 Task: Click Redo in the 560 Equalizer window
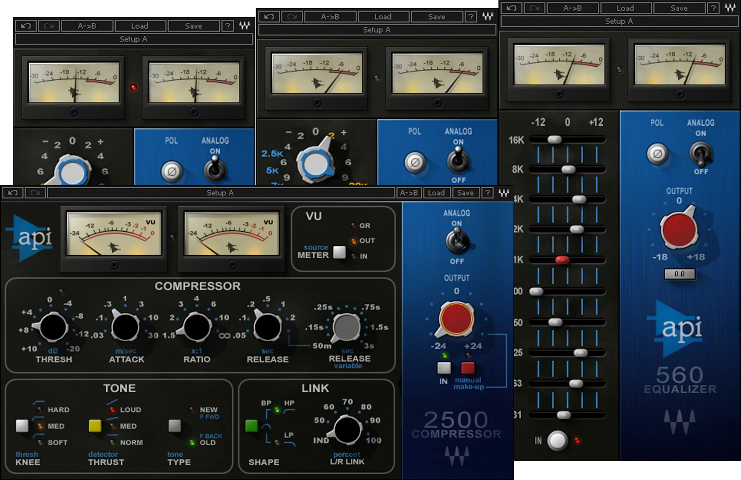tap(534, 8)
